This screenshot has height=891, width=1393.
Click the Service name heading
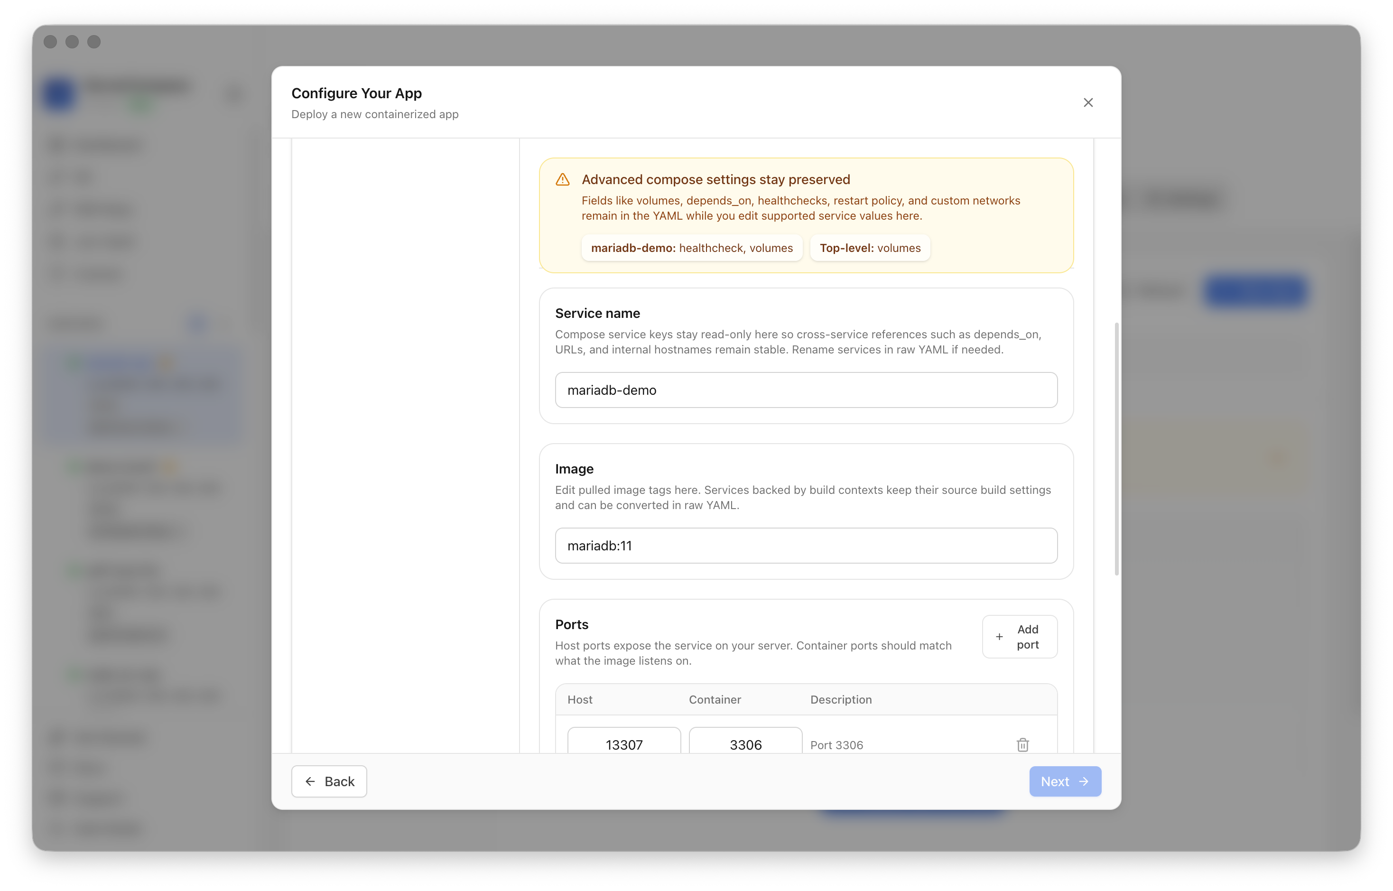tap(597, 313)
